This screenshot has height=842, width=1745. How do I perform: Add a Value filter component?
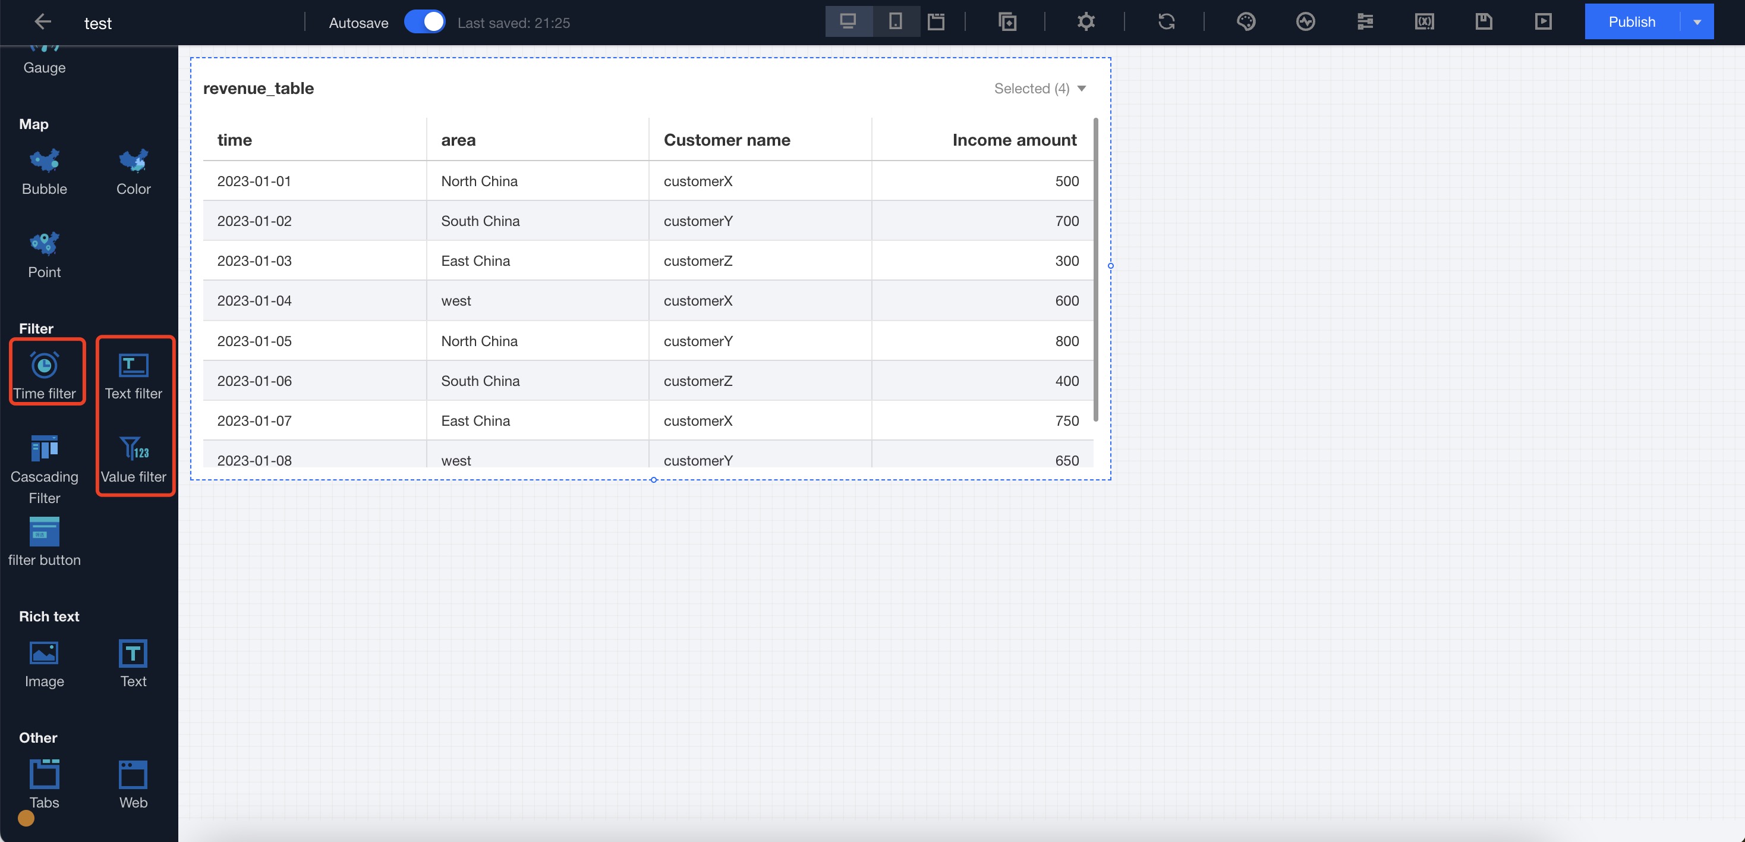click(x=134, y=458)
